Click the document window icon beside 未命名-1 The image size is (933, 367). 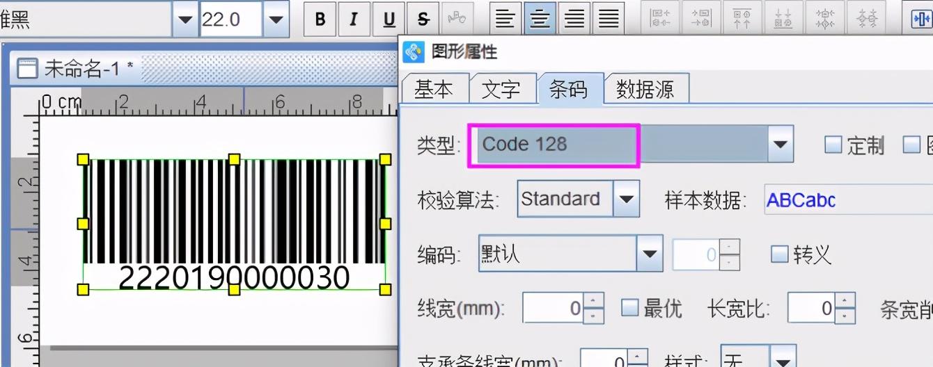click(x=27, y=68)
